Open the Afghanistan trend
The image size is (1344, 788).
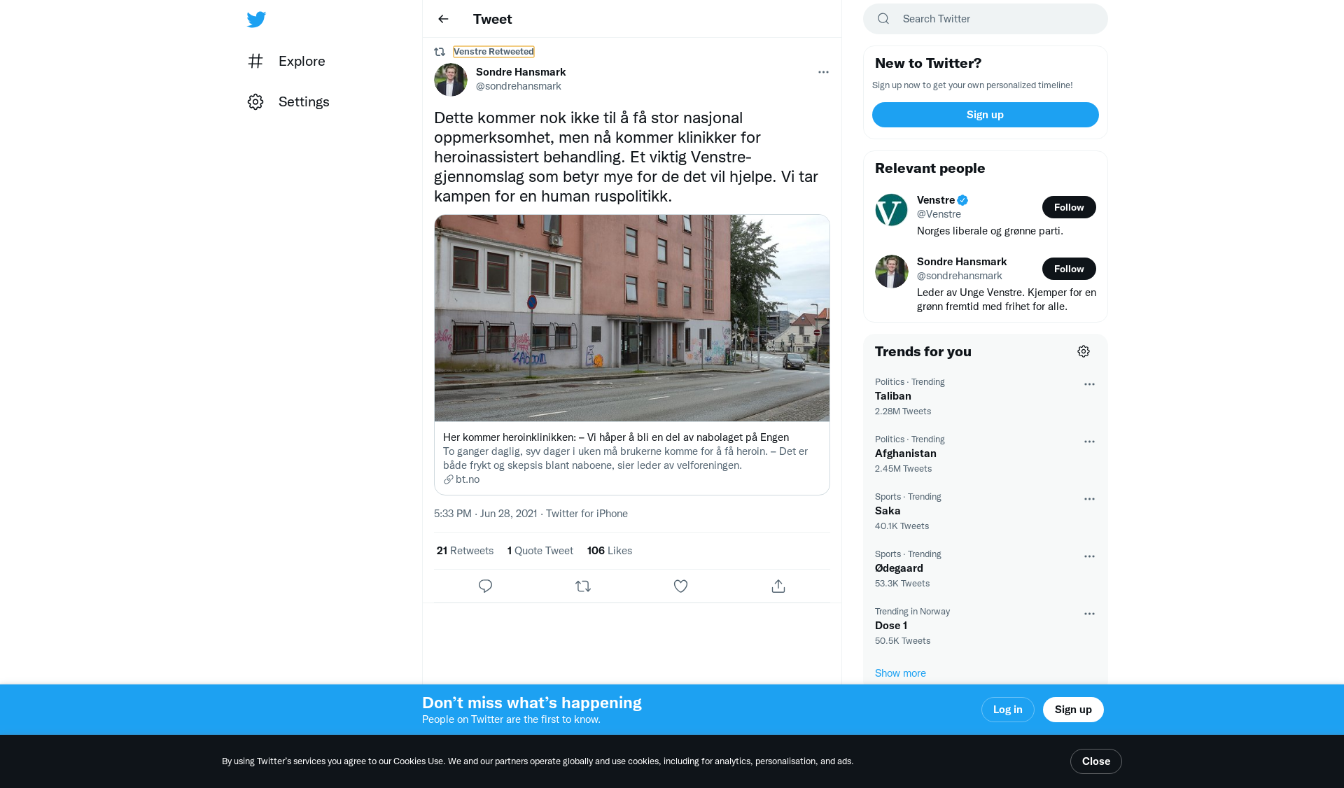tap(986, 453)
